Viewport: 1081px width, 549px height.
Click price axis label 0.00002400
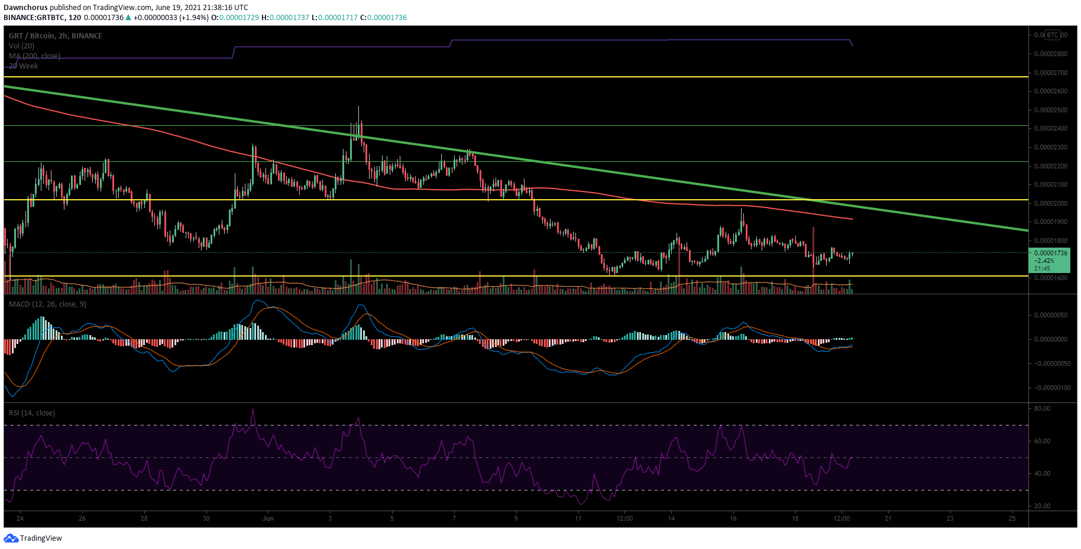point(1051,128)
